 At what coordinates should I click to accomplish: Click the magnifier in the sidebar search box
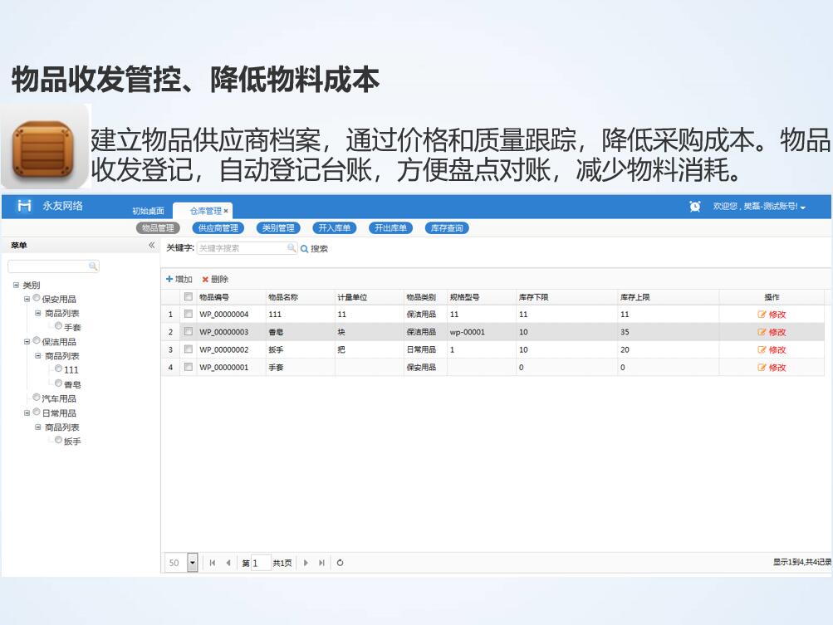pyautogui.click(x=93, y=266)
